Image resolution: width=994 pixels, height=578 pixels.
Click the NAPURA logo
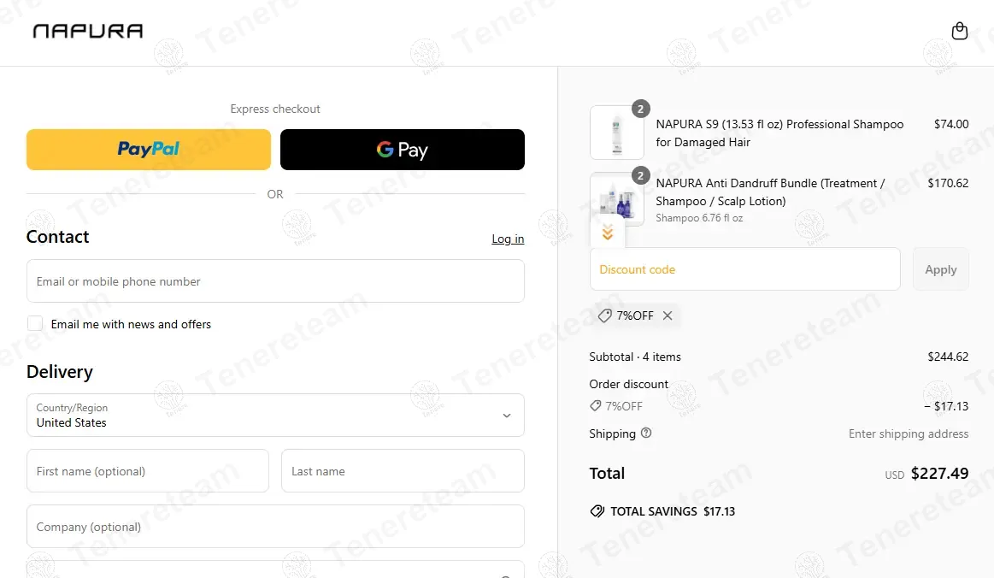pos(87,31)
